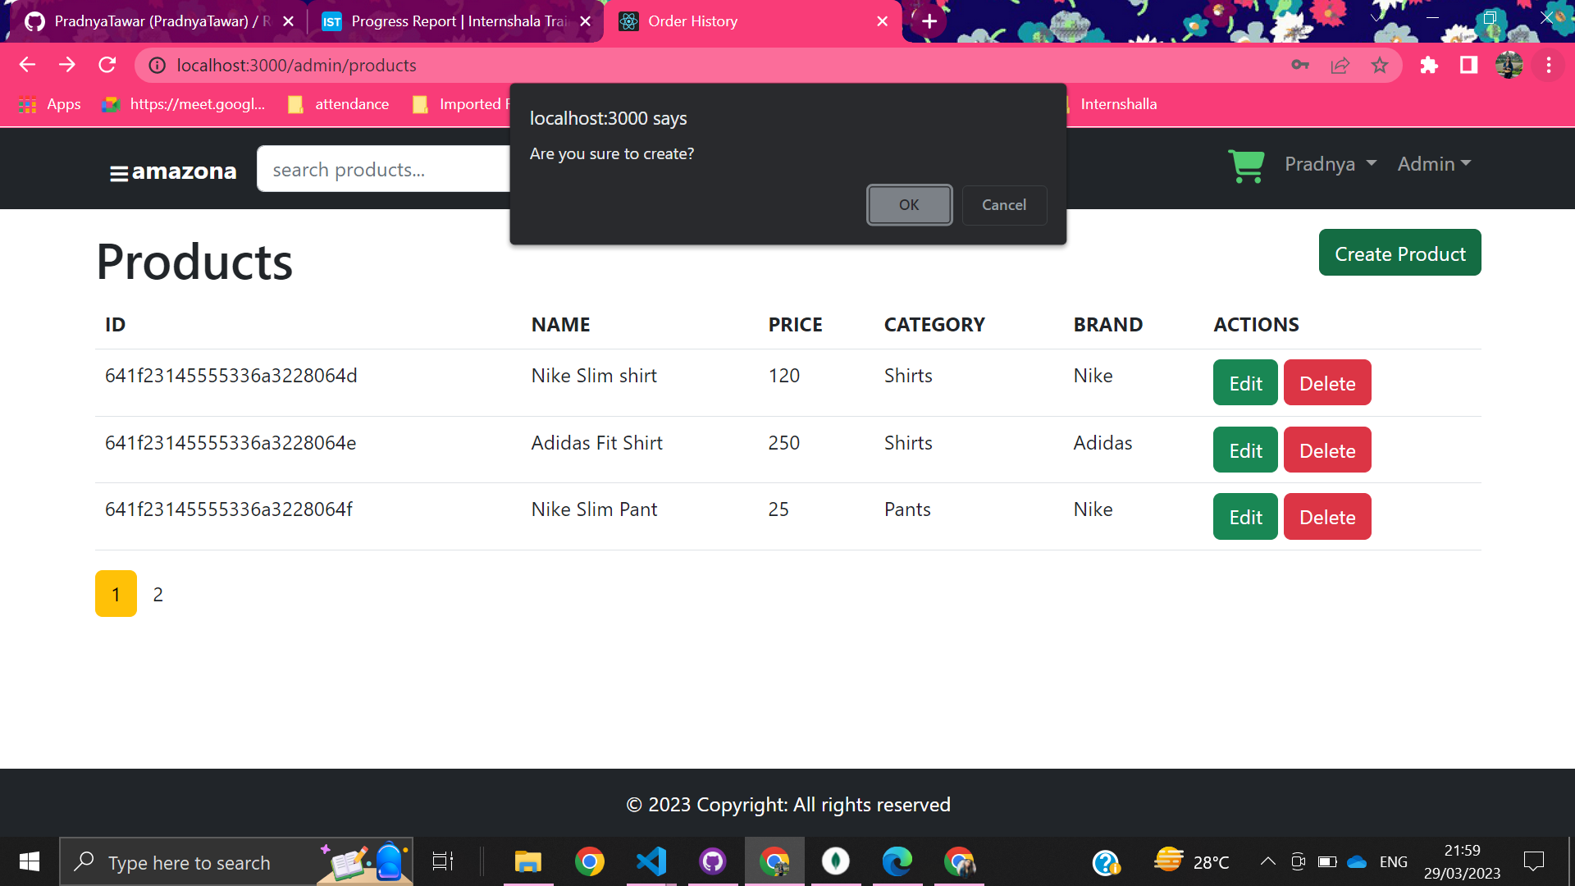The image size is (1575, 886).
Task: Click the hamburger sidebar menu icon
Action: pos(118,173)
